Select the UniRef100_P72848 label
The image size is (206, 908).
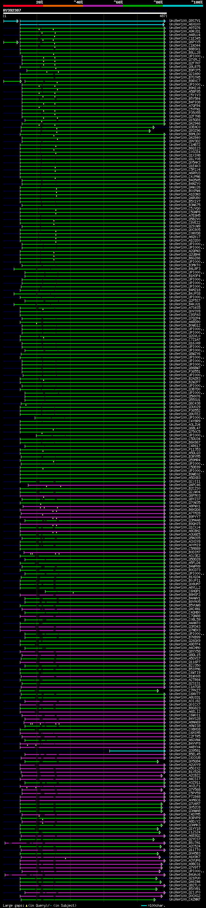(x=185, y=797)
